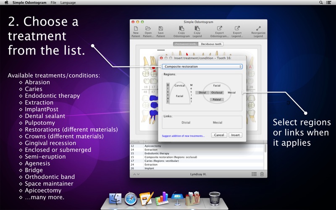Click Suggest addition of new treatments link
Viewport: 336px width, 210px height.
coord(183,136)
